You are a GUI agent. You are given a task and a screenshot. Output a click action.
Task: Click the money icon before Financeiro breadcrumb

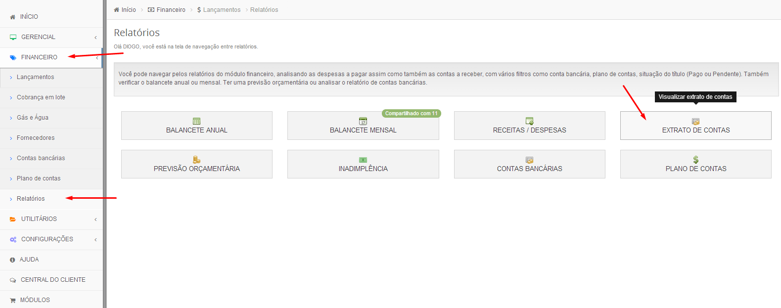coord(151,10)
